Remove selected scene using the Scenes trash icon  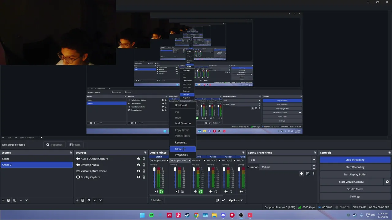9,200
